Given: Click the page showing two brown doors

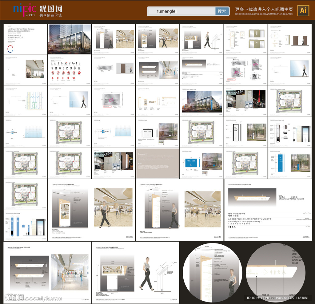Looking at the screenshot, I should [290, 39].
